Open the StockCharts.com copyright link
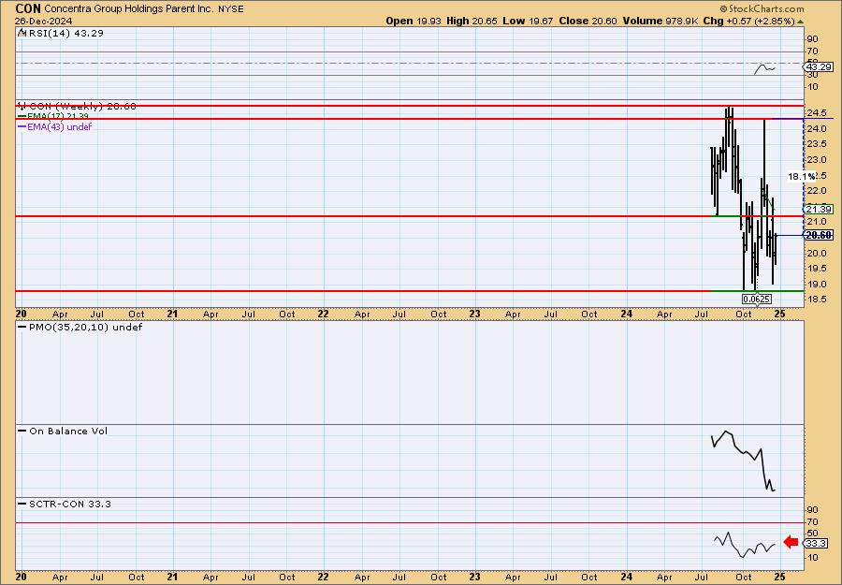The height and width of the screenshot is (585, 842). click(x=762, y=8)
